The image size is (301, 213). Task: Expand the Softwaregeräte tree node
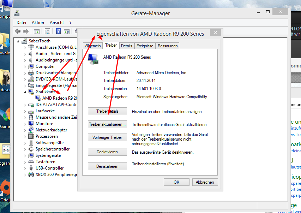(x=25, y=143)
